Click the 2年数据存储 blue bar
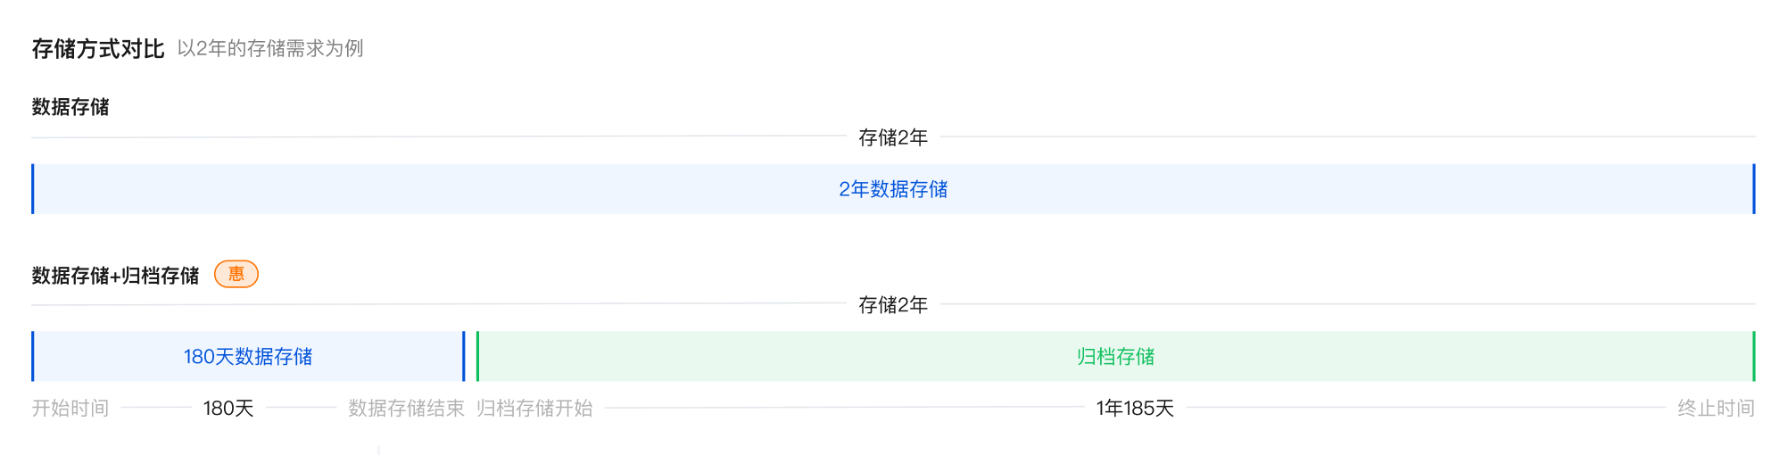1779x455 pixels. coord(892,189)
